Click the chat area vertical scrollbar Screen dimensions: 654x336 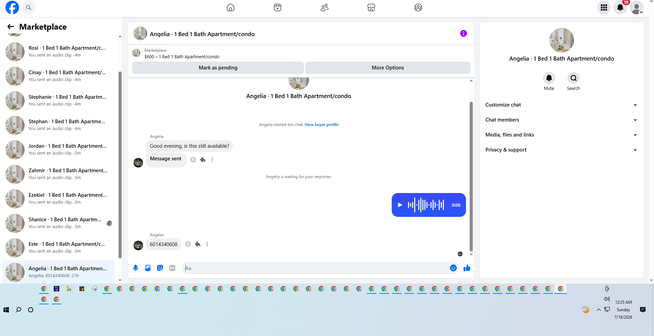pos(471,176)
